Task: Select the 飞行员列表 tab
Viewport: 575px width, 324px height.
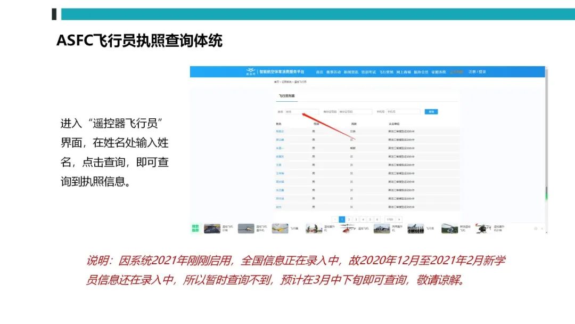Action: click(286, 96)
